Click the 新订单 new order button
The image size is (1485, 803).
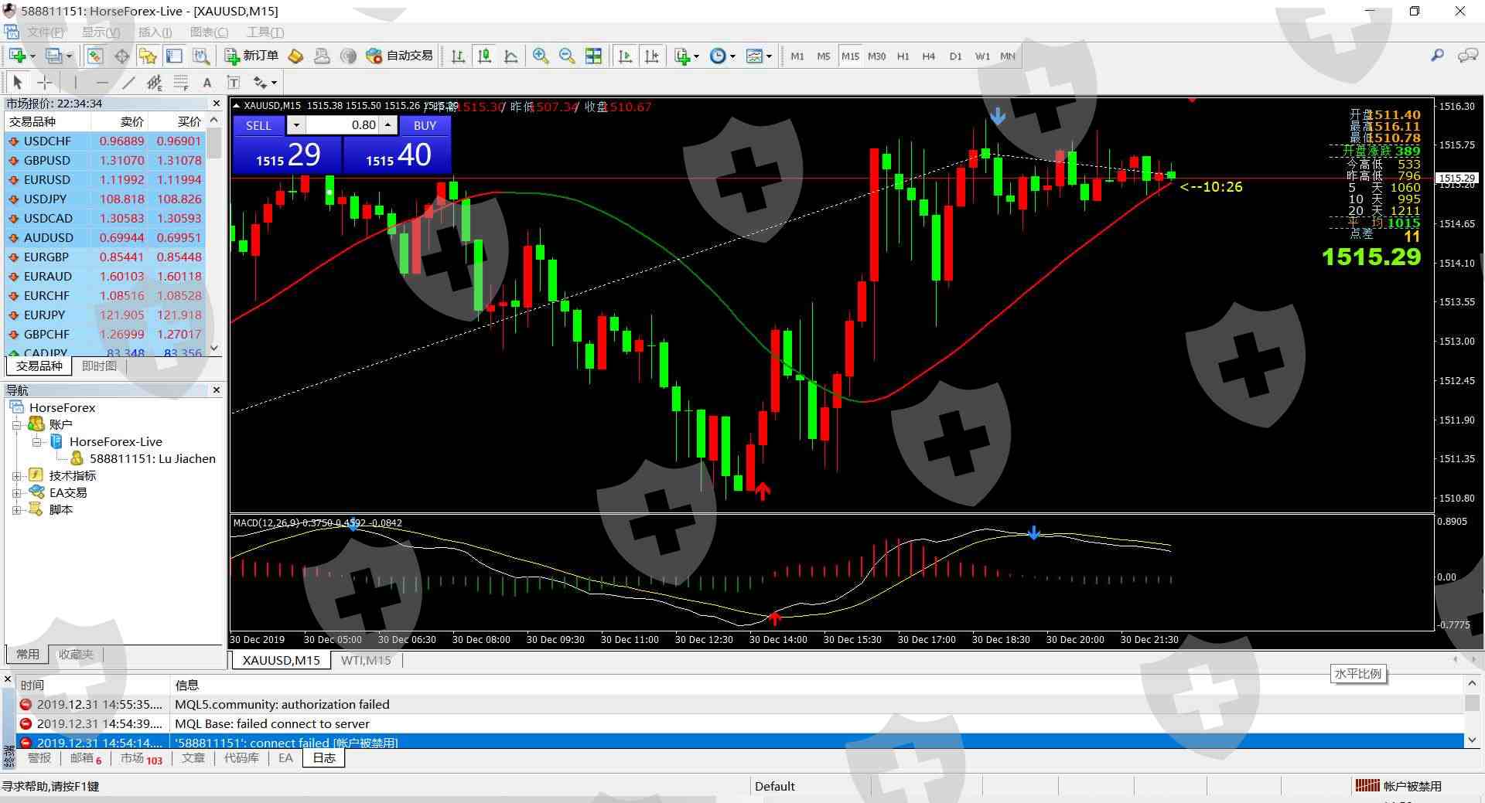pyautogui.click(x=251, y=56)
